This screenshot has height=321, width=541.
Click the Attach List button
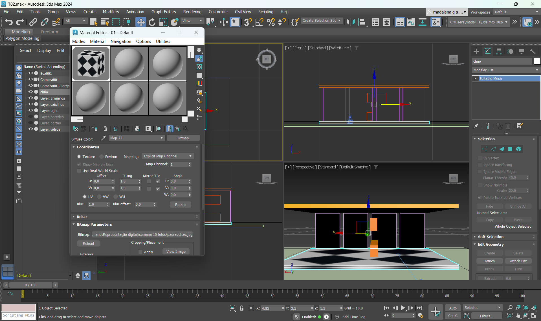(x=518, y=261)
